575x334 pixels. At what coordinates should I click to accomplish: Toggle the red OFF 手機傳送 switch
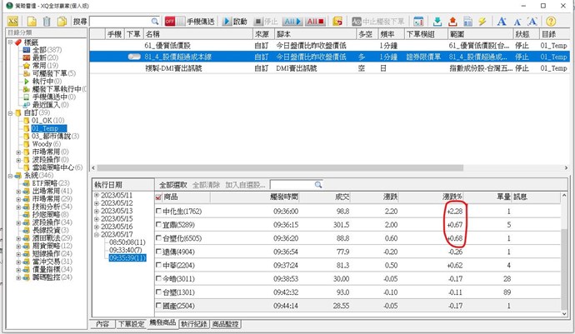[169, 21]
